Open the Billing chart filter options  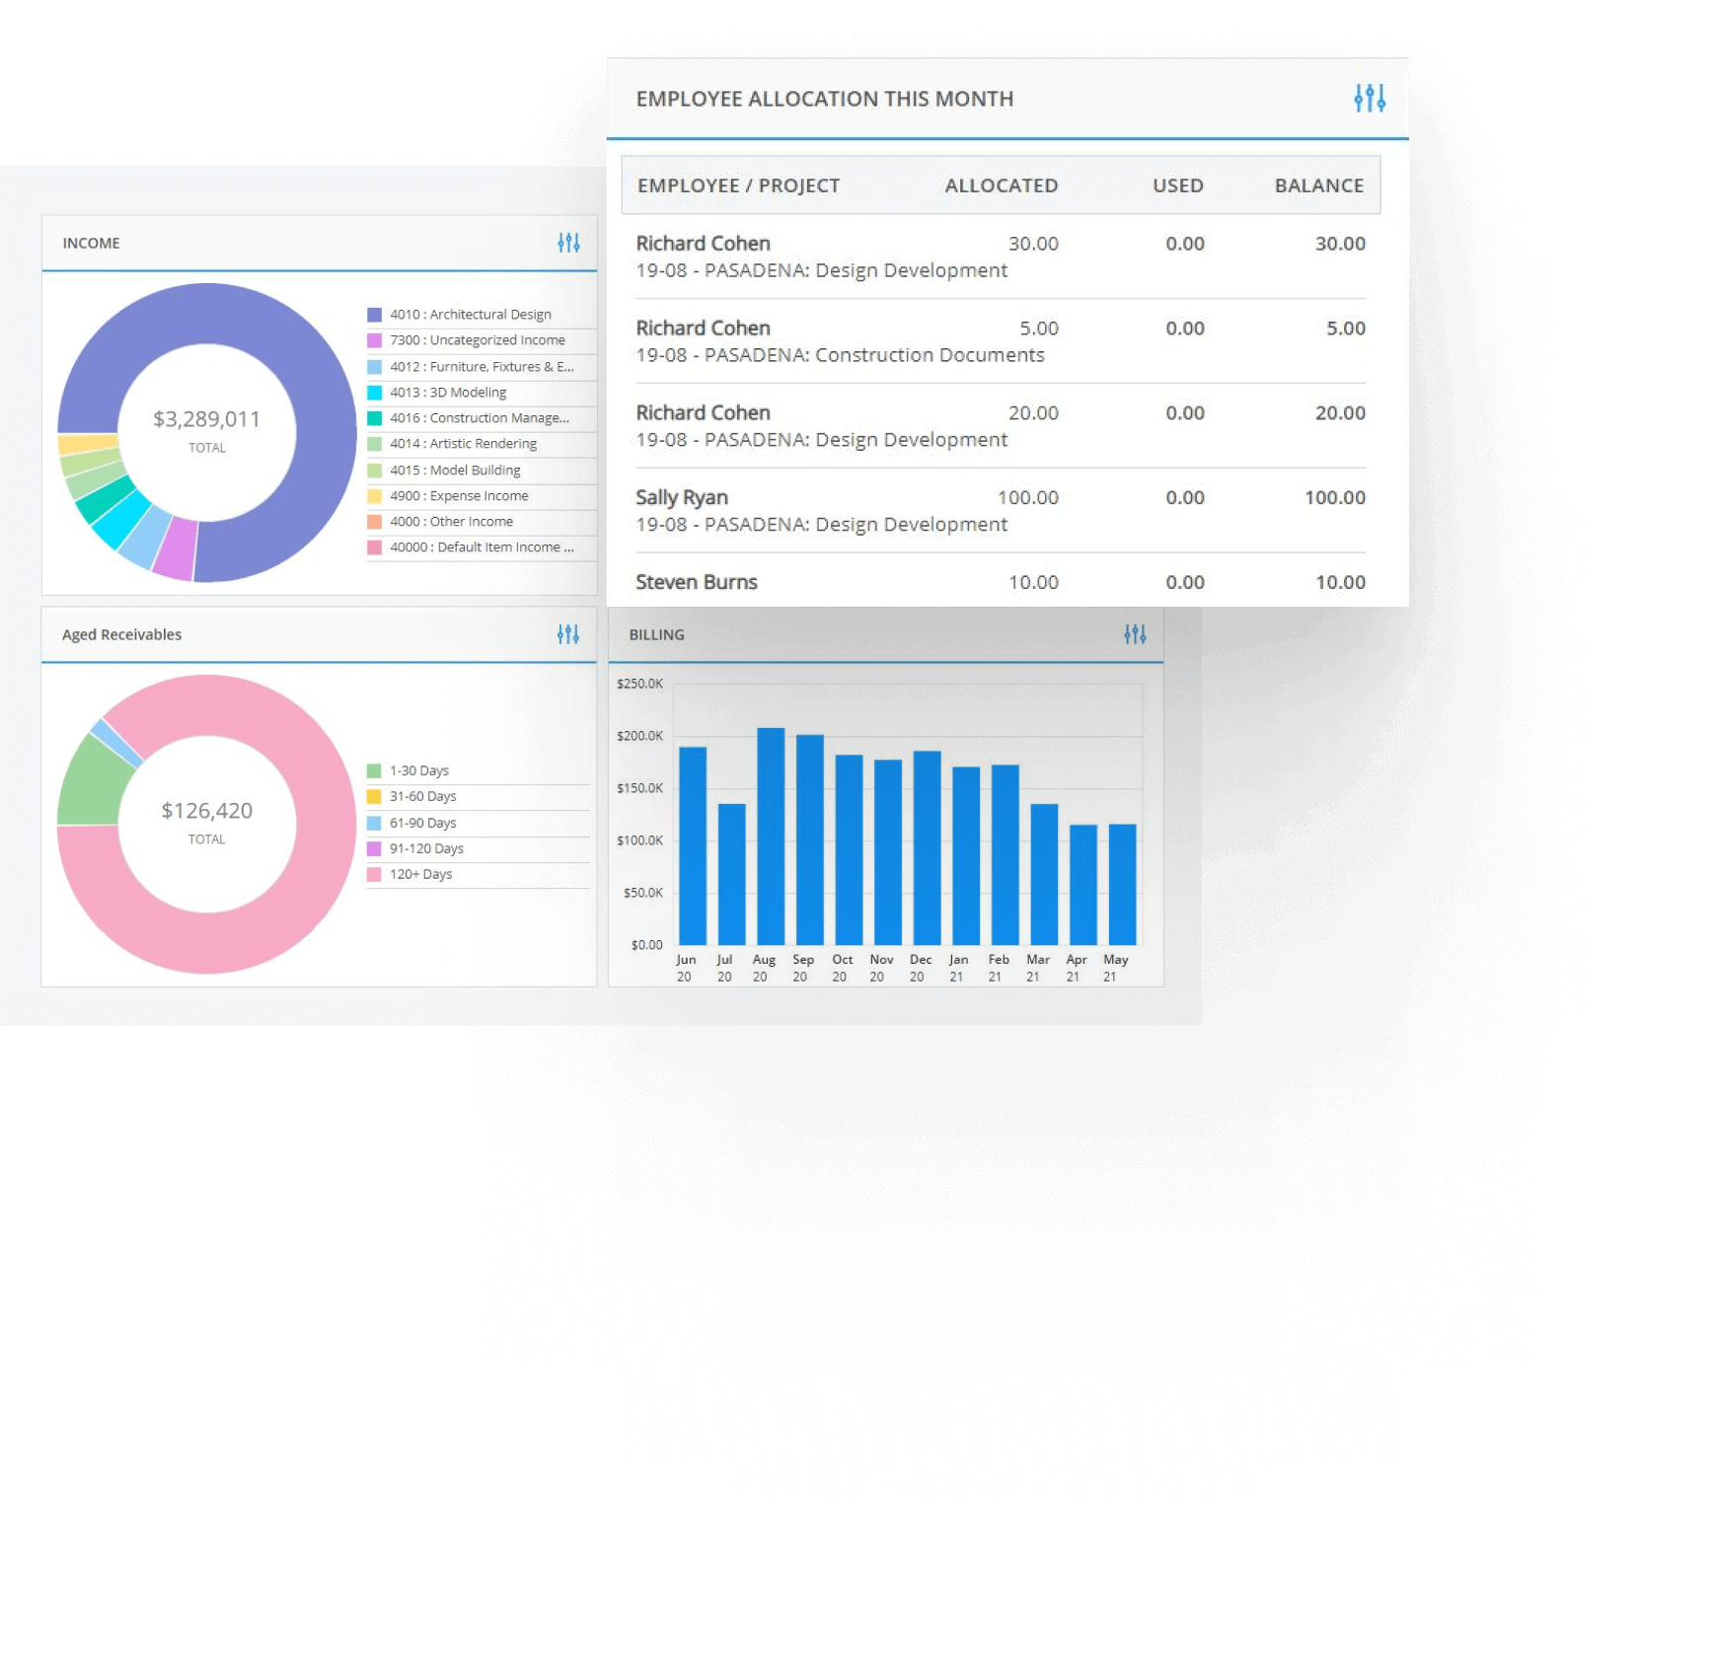[x=1135, y=634]
